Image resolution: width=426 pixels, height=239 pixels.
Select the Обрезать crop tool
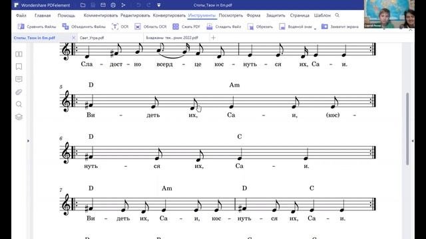coord(260,27)
